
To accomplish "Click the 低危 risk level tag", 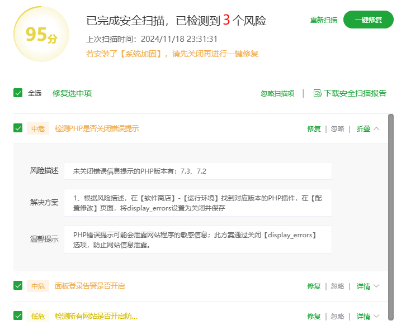I will (38, 316).
